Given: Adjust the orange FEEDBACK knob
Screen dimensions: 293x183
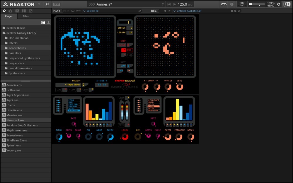Looking at the screenshot, I should [x=179, y=137].
